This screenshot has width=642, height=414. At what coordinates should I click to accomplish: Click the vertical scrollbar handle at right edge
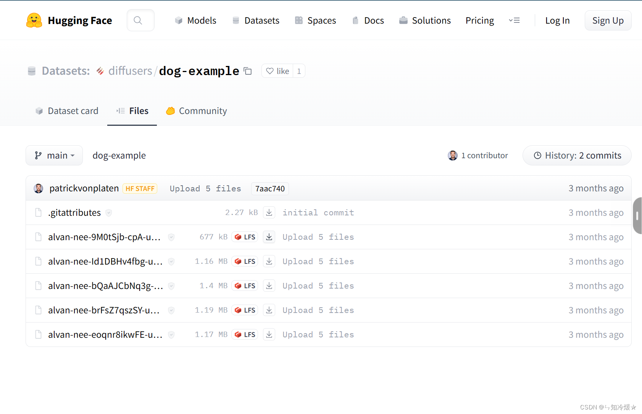(x=637, y=216)
